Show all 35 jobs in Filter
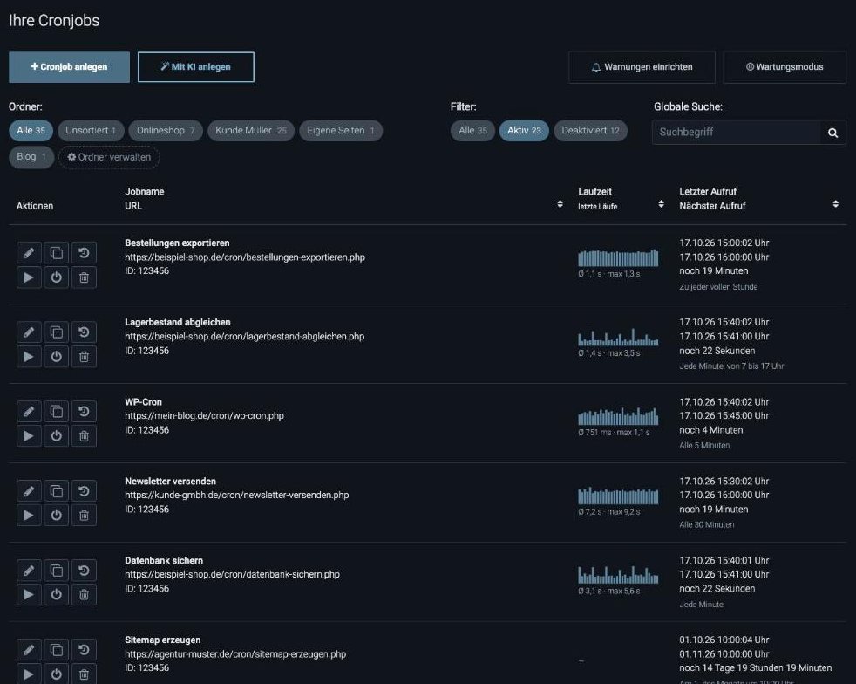This screenshot has width=856, height=684. click(472, 131)
